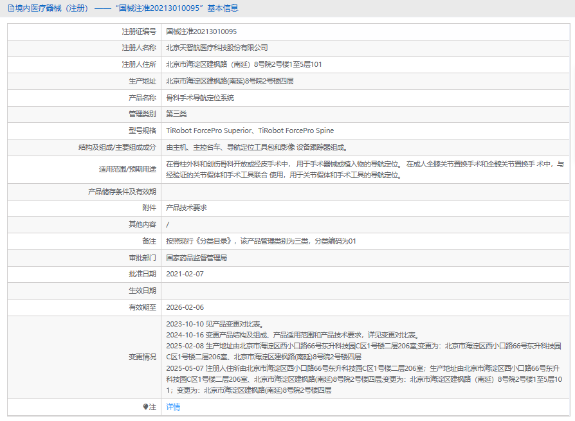Select change entry dated 2024-10-16
The width and height of the screenshot is (575, 421).
[293, 335]
